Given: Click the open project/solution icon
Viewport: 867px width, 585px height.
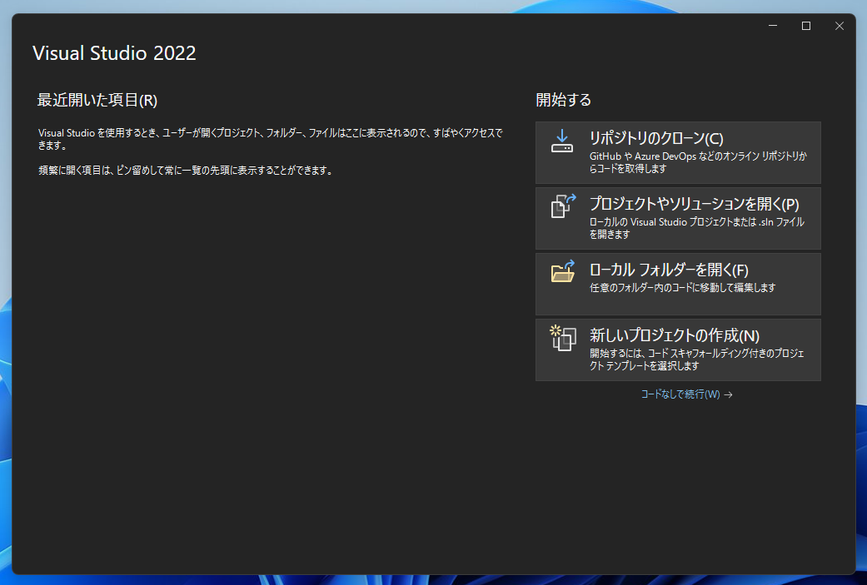Looking at the screenshot, I should click(x=563, y=204).
